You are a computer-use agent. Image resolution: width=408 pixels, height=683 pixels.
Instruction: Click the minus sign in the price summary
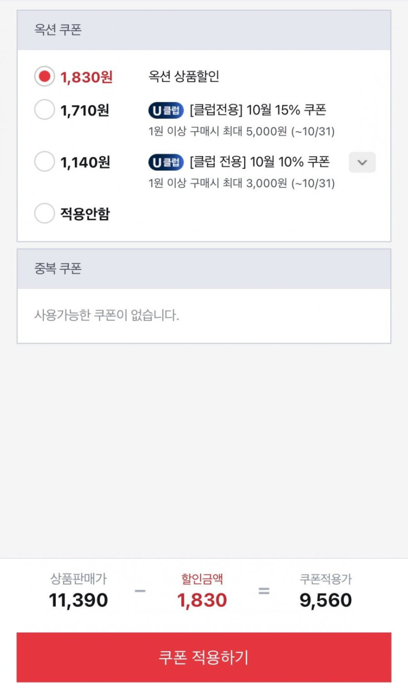(140, 591)
